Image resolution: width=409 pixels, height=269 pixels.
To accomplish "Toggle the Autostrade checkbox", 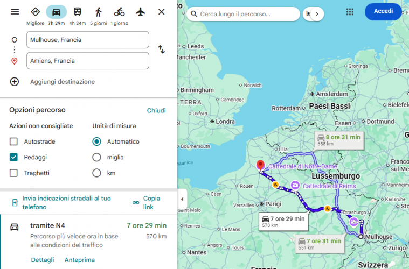I will [13, 141].
